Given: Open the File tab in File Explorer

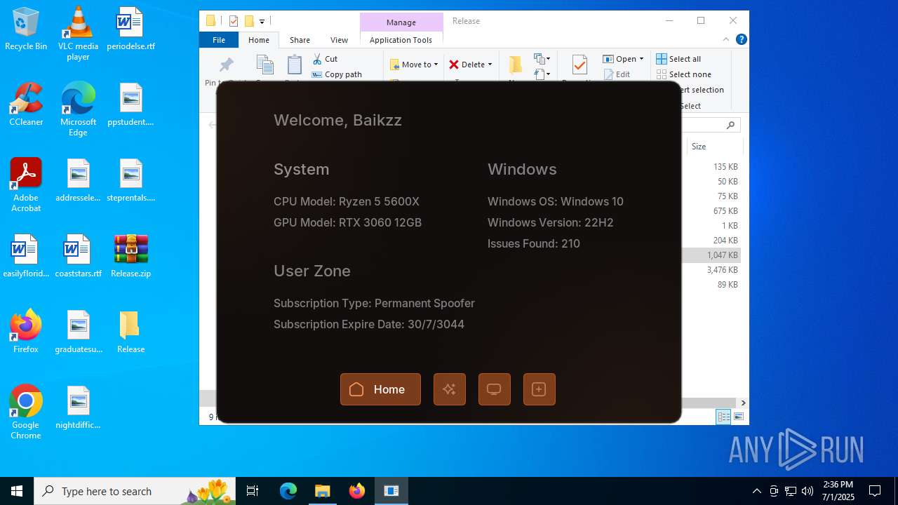Looking at the screenshot, I should (x=219, y=40).
